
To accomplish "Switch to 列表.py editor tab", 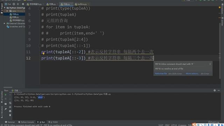I will [52, 4].
